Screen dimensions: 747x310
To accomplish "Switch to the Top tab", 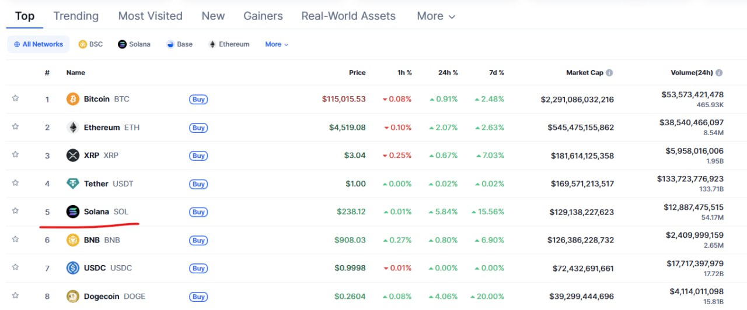I will [x=25, y=16].
